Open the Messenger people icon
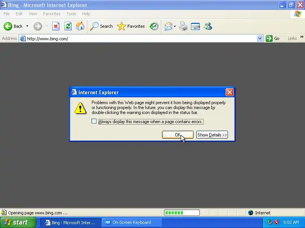 (x=208, y=26)
